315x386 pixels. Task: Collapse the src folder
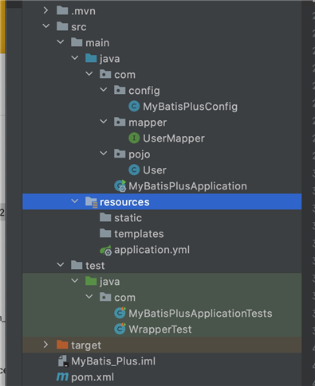46,26
